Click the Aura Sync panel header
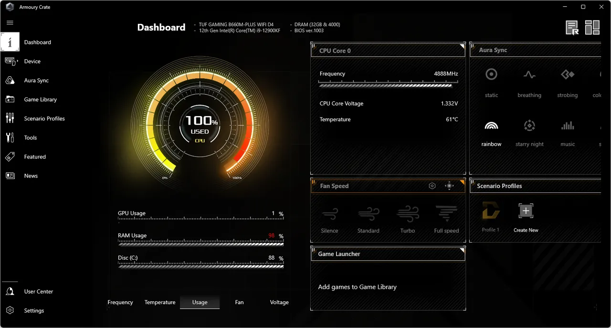611x328 pixels. pos(536,50)
